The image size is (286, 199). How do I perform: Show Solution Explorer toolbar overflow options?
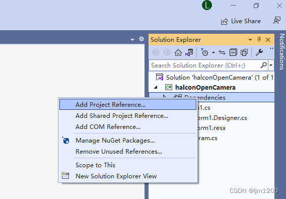coord(271,48)
